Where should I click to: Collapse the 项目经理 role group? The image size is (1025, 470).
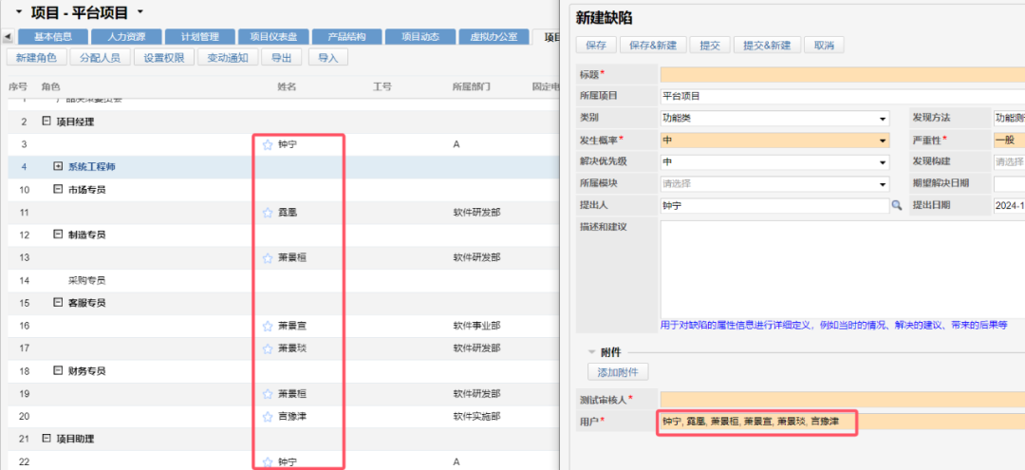click(x=46, y=122)
